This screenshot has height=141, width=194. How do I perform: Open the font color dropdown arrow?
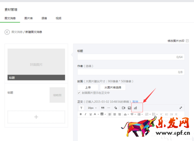[x=98, y=114]
